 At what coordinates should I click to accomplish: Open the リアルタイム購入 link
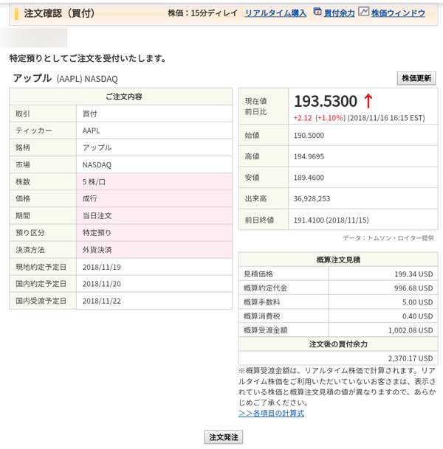[x=275, y=13]
